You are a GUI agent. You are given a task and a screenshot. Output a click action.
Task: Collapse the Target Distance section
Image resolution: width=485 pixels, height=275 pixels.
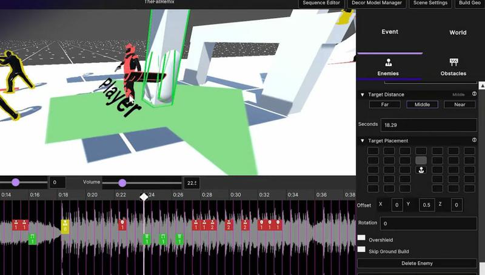pos(363,94)
